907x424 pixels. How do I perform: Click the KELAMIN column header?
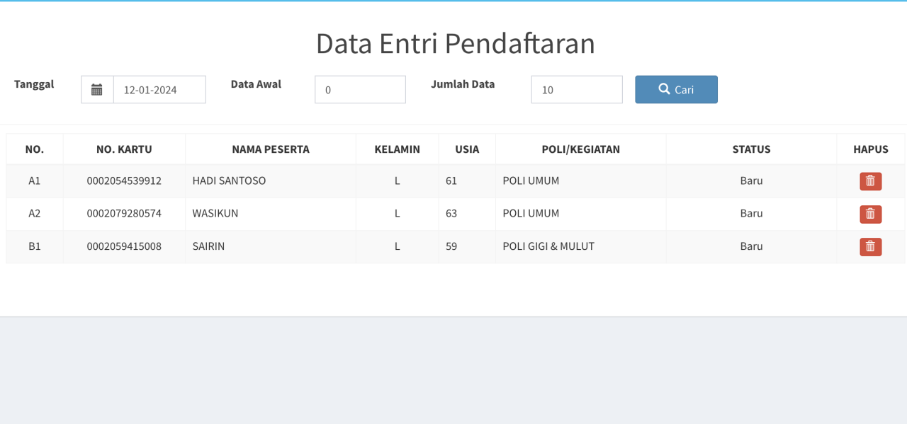click(397, 149)
